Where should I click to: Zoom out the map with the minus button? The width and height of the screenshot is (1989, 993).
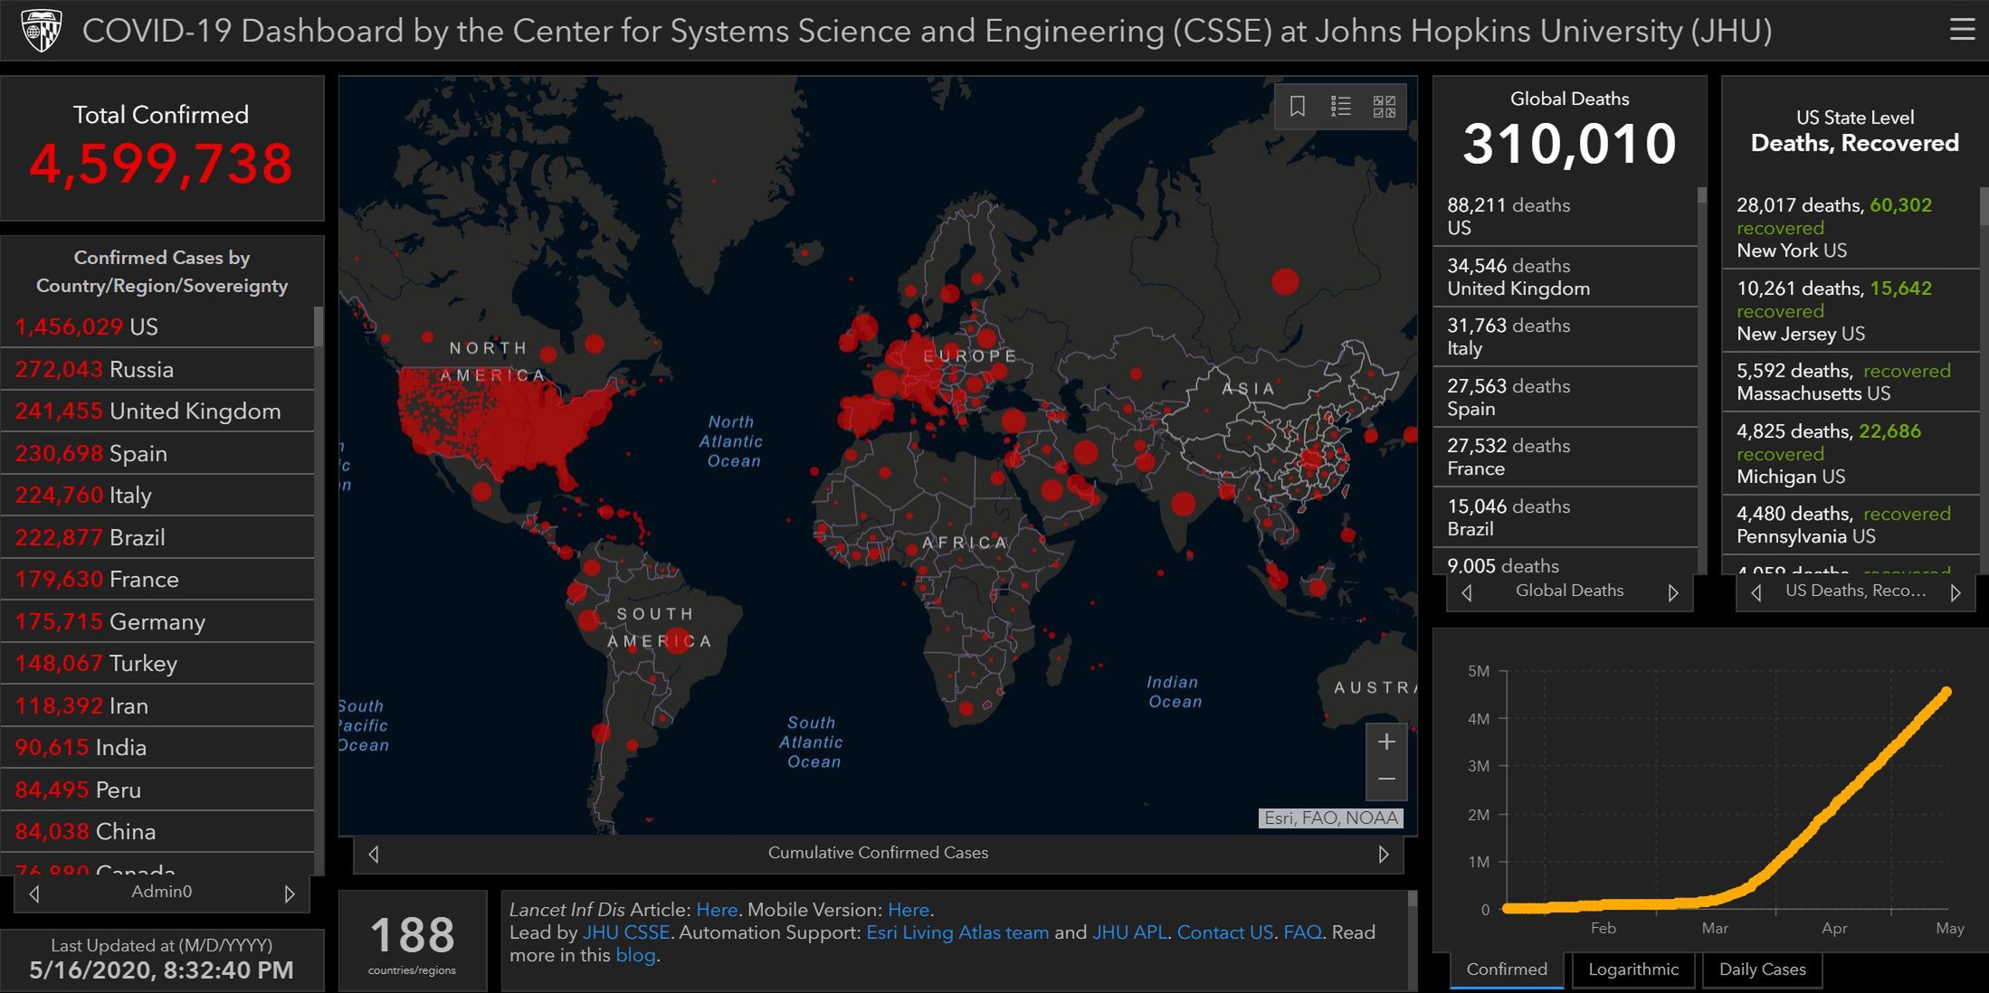tap(1385, 780)
